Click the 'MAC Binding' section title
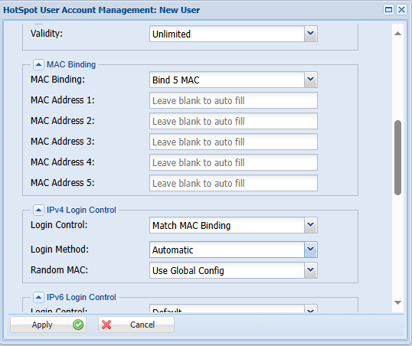 pyautogui.click(x=71, y=64)
